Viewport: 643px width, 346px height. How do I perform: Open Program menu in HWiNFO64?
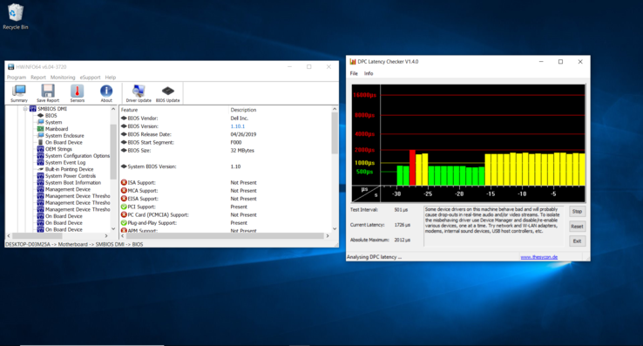click(17, 78)
